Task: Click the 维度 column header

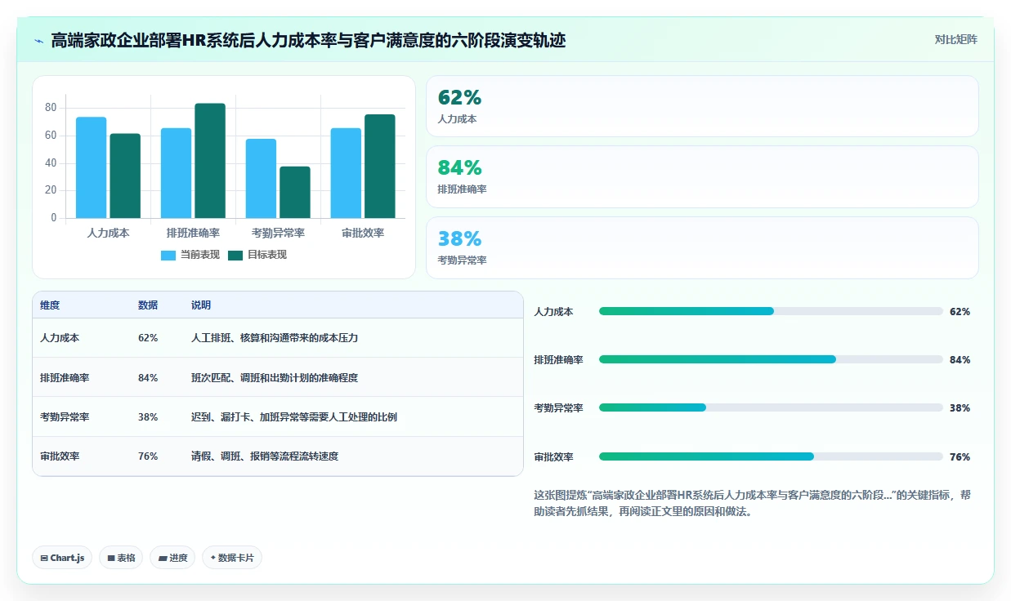Action: (x=50, y=305)
